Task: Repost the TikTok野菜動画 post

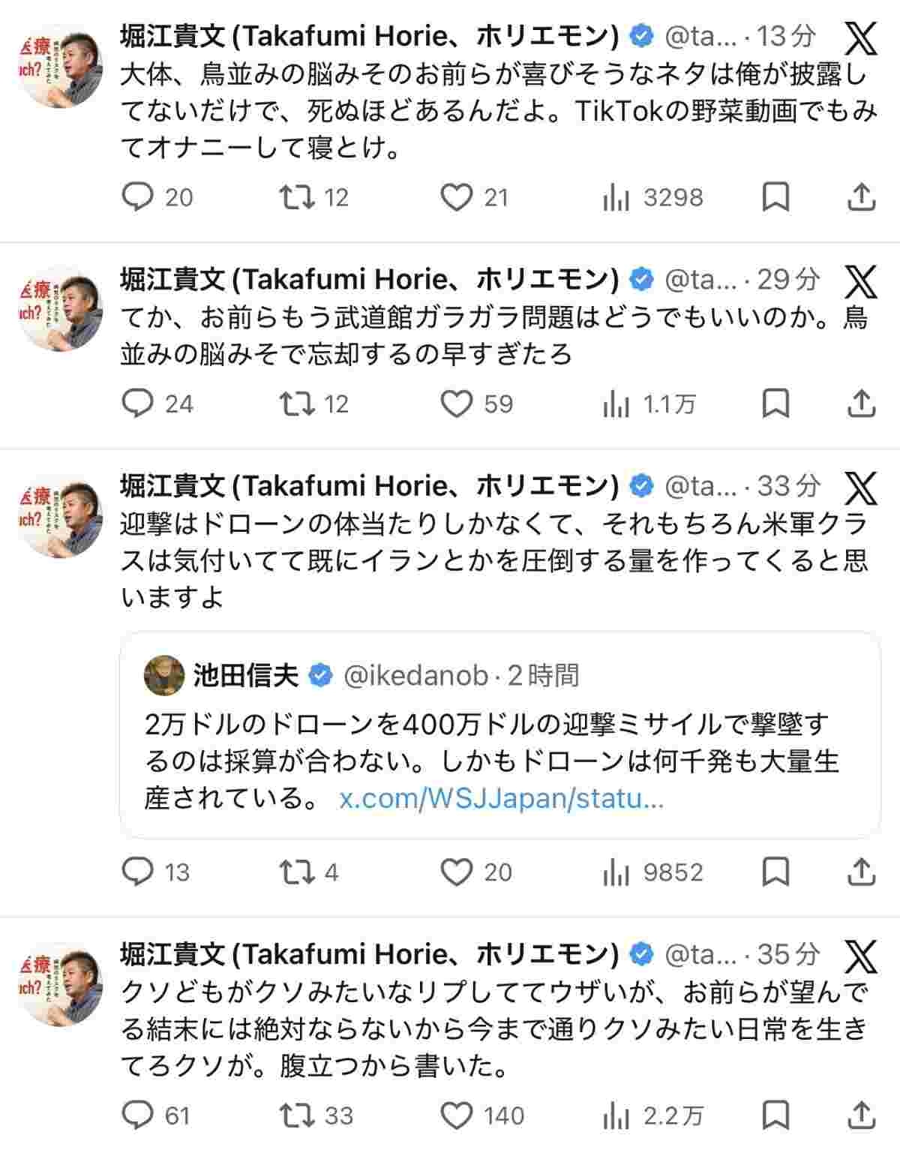Action: coord(297,197)
